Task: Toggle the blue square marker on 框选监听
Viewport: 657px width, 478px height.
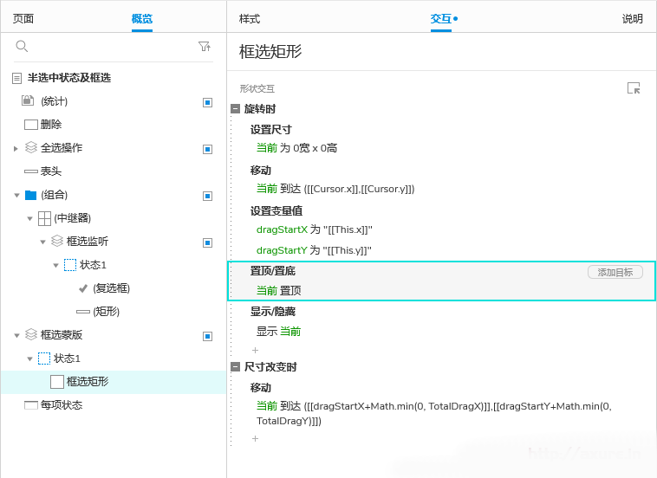Action: [x=207, y=242]
